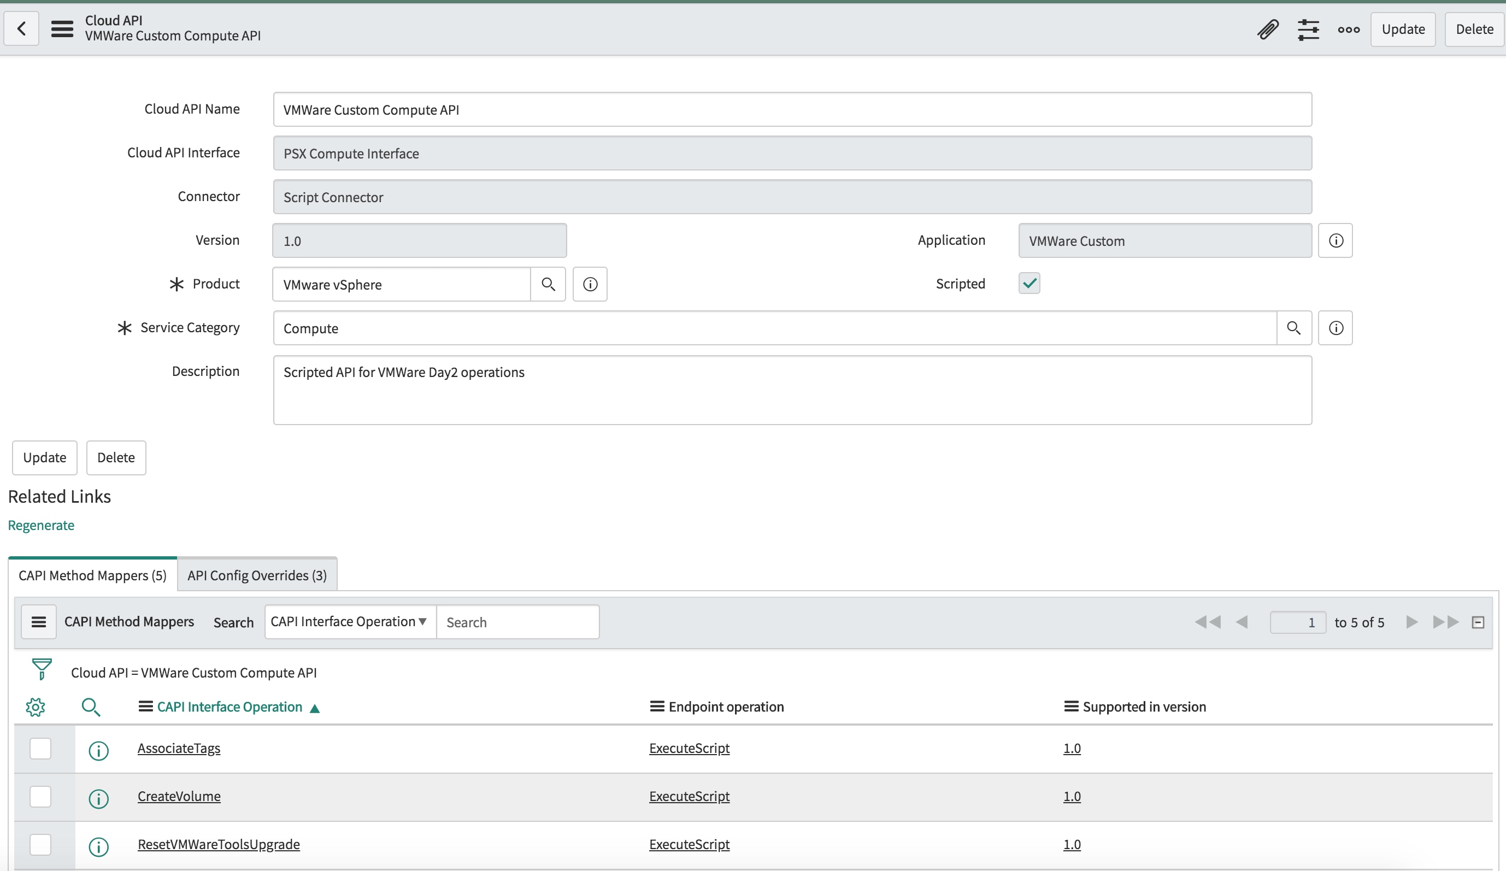The height and width of the screenshot is (871, 1506).
Task: Go to first page of list
Action: point(1207,622)
